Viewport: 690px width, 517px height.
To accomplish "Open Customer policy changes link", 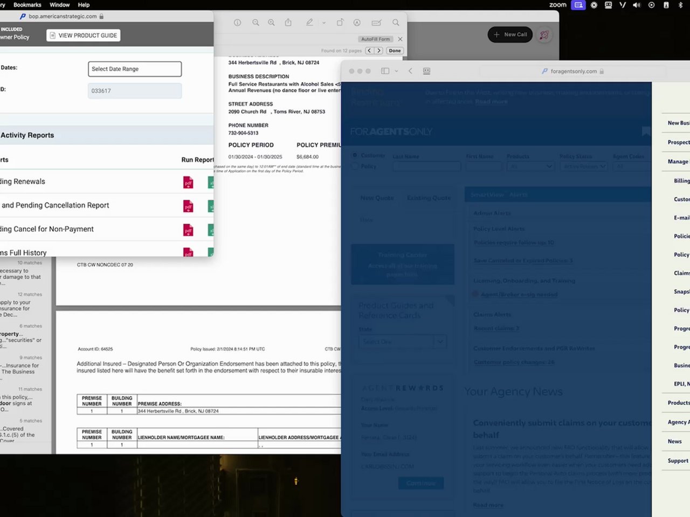I will [x=514, y=362].
